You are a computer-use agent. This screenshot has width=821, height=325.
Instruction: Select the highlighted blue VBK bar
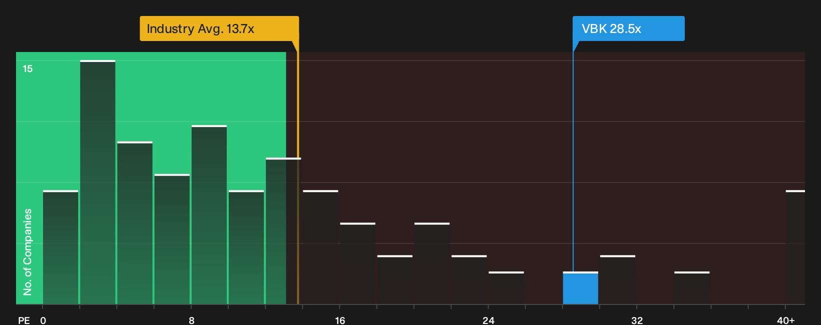(x=580, y=288)
